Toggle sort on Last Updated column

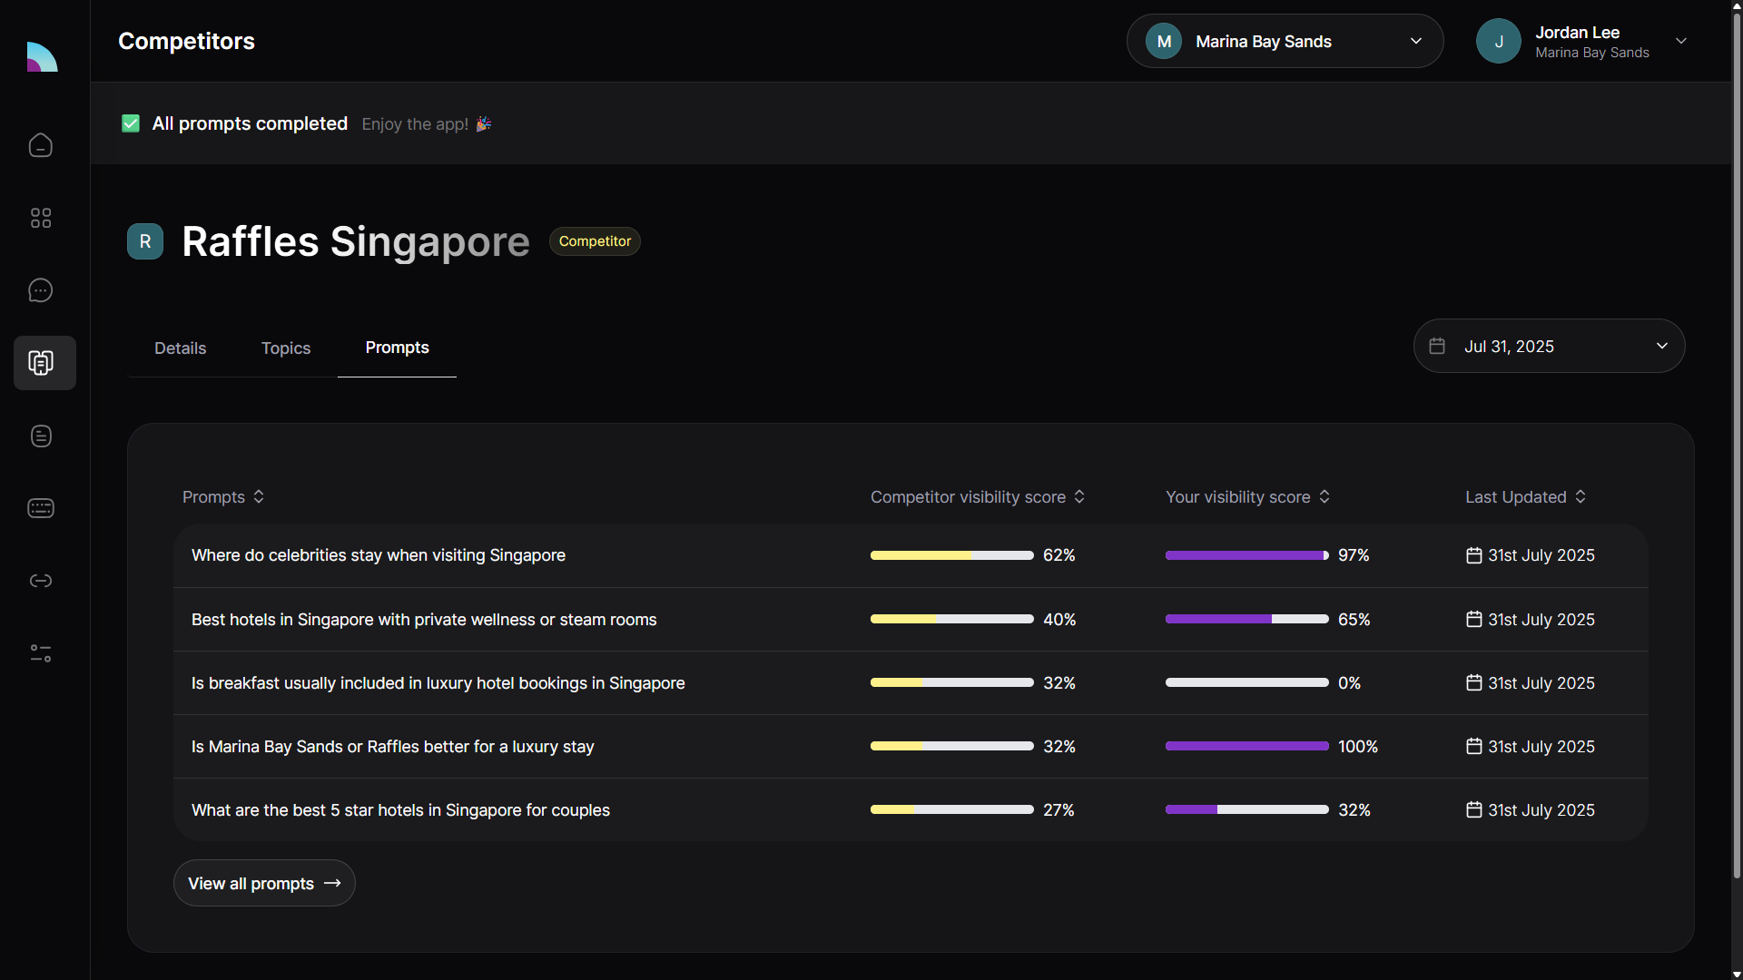click(1525, 497)
